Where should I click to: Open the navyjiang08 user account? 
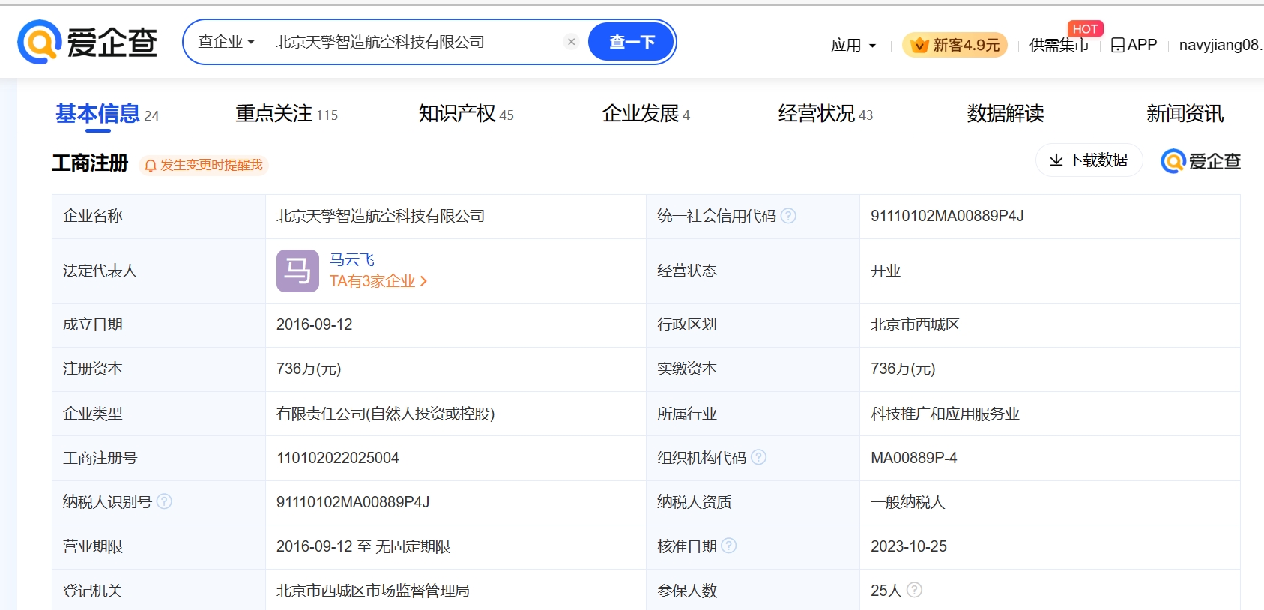pyautogui.click(x=1221, y=45)
